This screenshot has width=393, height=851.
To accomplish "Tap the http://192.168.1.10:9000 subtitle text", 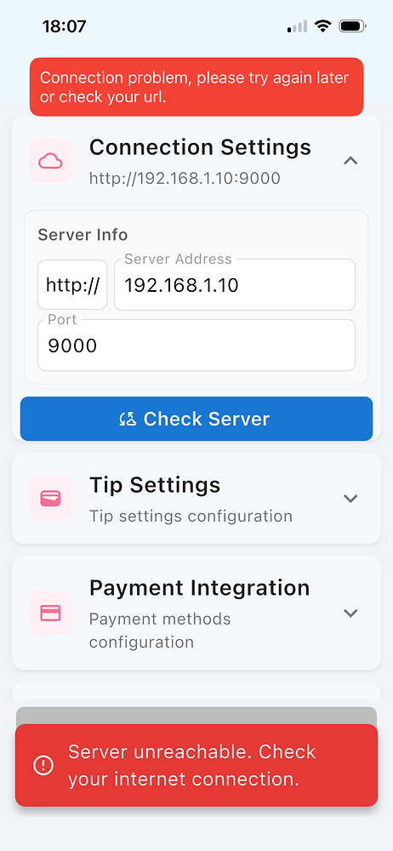I will [185, 178].
